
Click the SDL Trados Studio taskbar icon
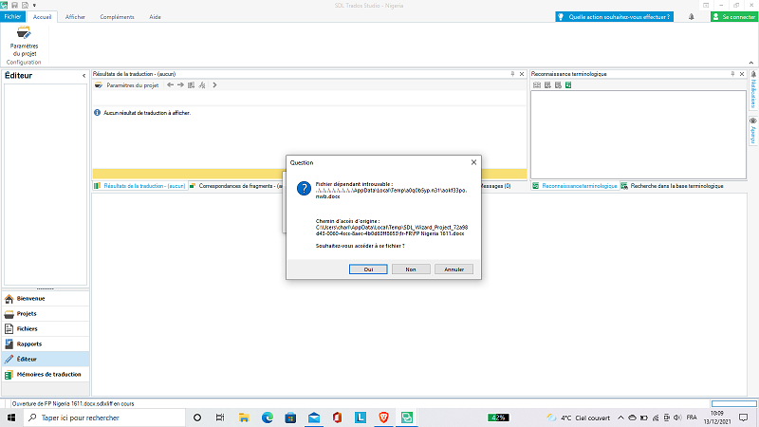click(407, 418)
